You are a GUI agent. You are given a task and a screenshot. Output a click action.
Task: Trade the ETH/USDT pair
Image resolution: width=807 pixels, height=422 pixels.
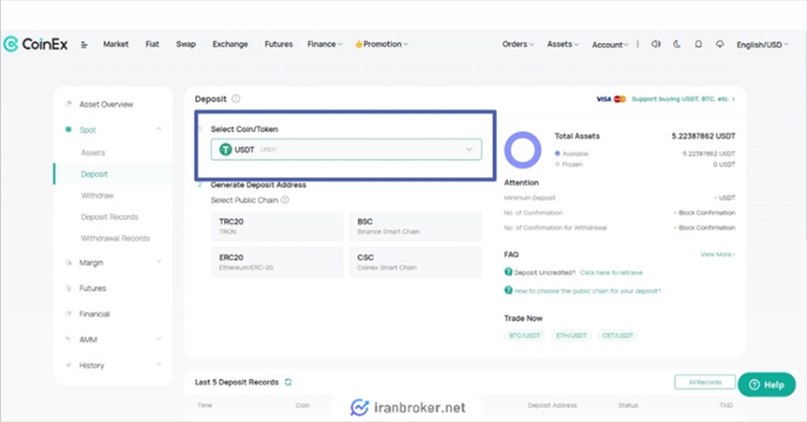(x=571, y=336)
